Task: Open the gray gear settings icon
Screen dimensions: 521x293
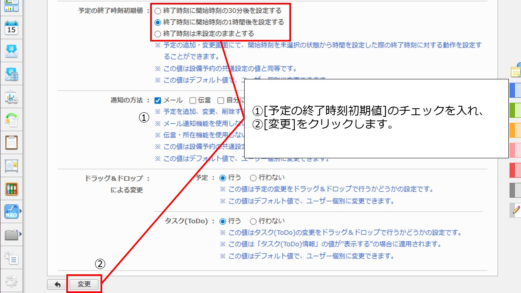Action: pos(11,280)
